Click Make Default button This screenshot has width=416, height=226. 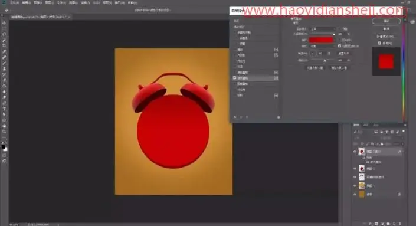(x=315, y=68)
